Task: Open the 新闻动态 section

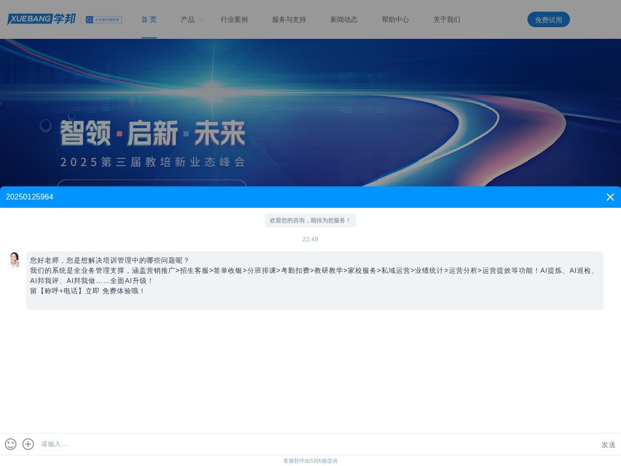Action: click(x=343, y=20)
